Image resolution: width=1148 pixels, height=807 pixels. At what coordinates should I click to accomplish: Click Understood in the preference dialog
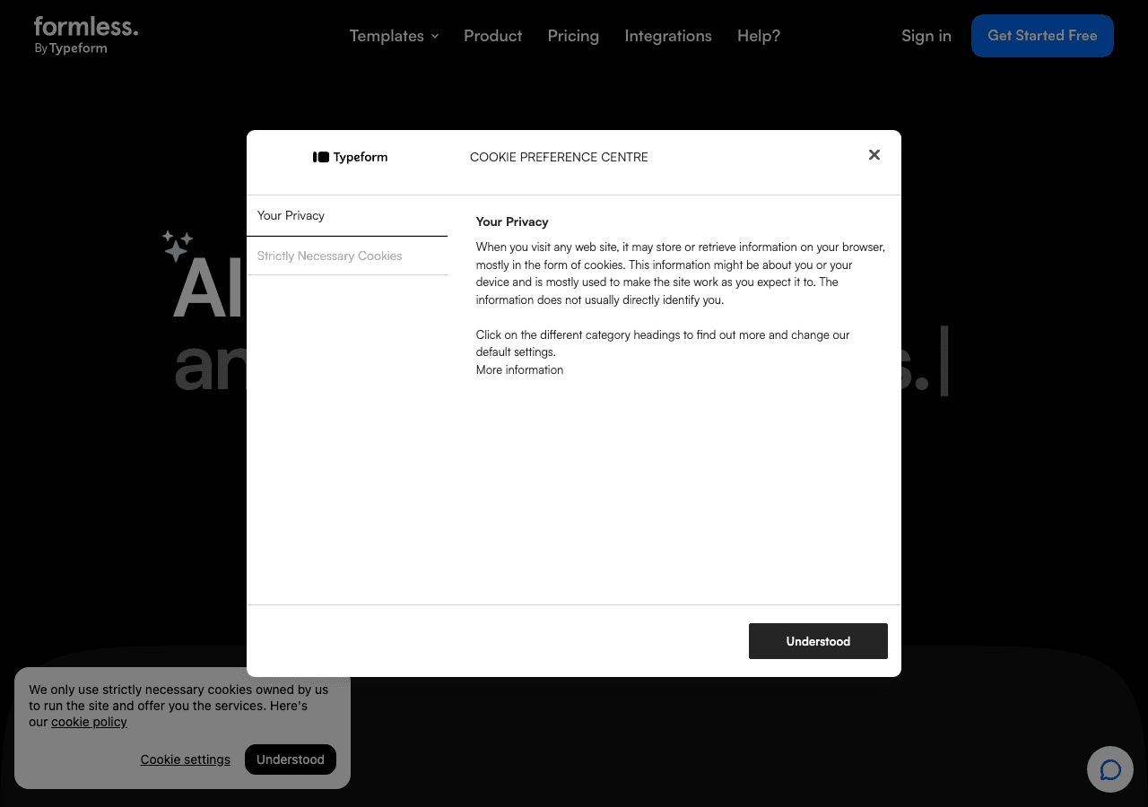point(818,641)
